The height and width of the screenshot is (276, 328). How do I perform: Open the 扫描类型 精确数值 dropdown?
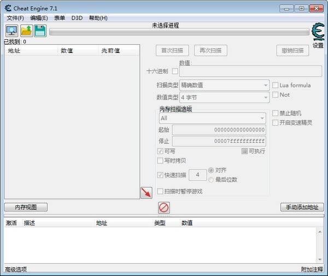coord(224,85)
